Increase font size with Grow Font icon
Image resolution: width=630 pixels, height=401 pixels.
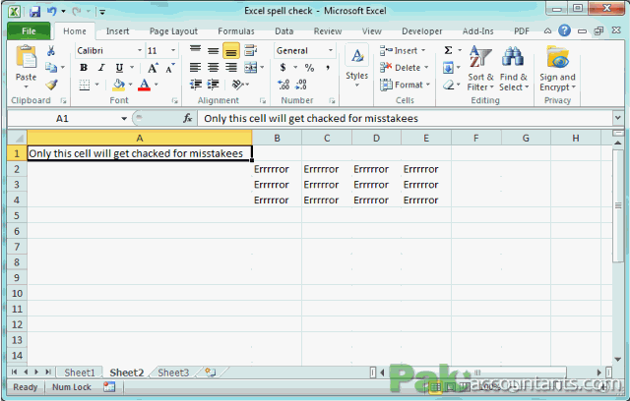[153, 68]
